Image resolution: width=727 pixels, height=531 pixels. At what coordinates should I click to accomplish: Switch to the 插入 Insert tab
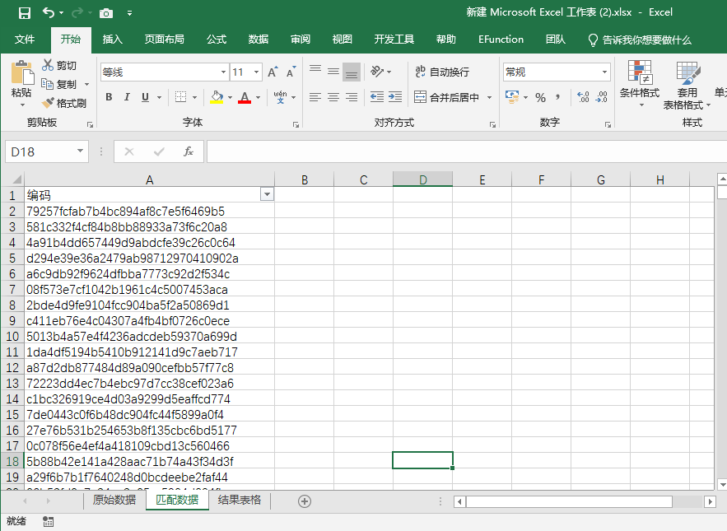(x=113, y=40)
